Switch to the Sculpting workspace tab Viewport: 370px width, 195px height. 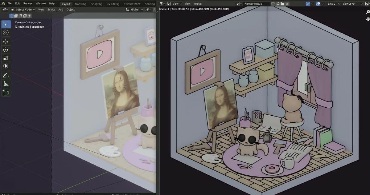pyautogui.click(x=96, y=4)
